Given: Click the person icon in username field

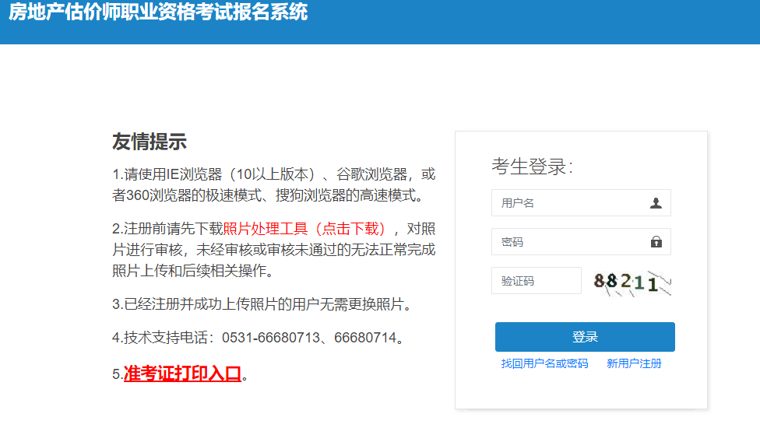Looking at the screenshot, I should 656,203.
